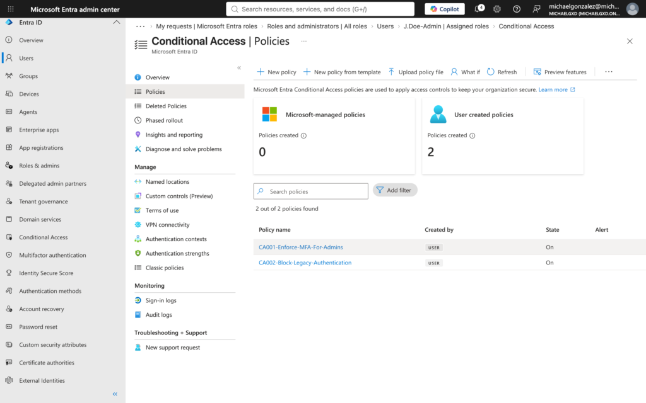The width and height of the screenshot is (646, 403).
Task: Open the app launcher waffle icon
Action: coord(11,9)
